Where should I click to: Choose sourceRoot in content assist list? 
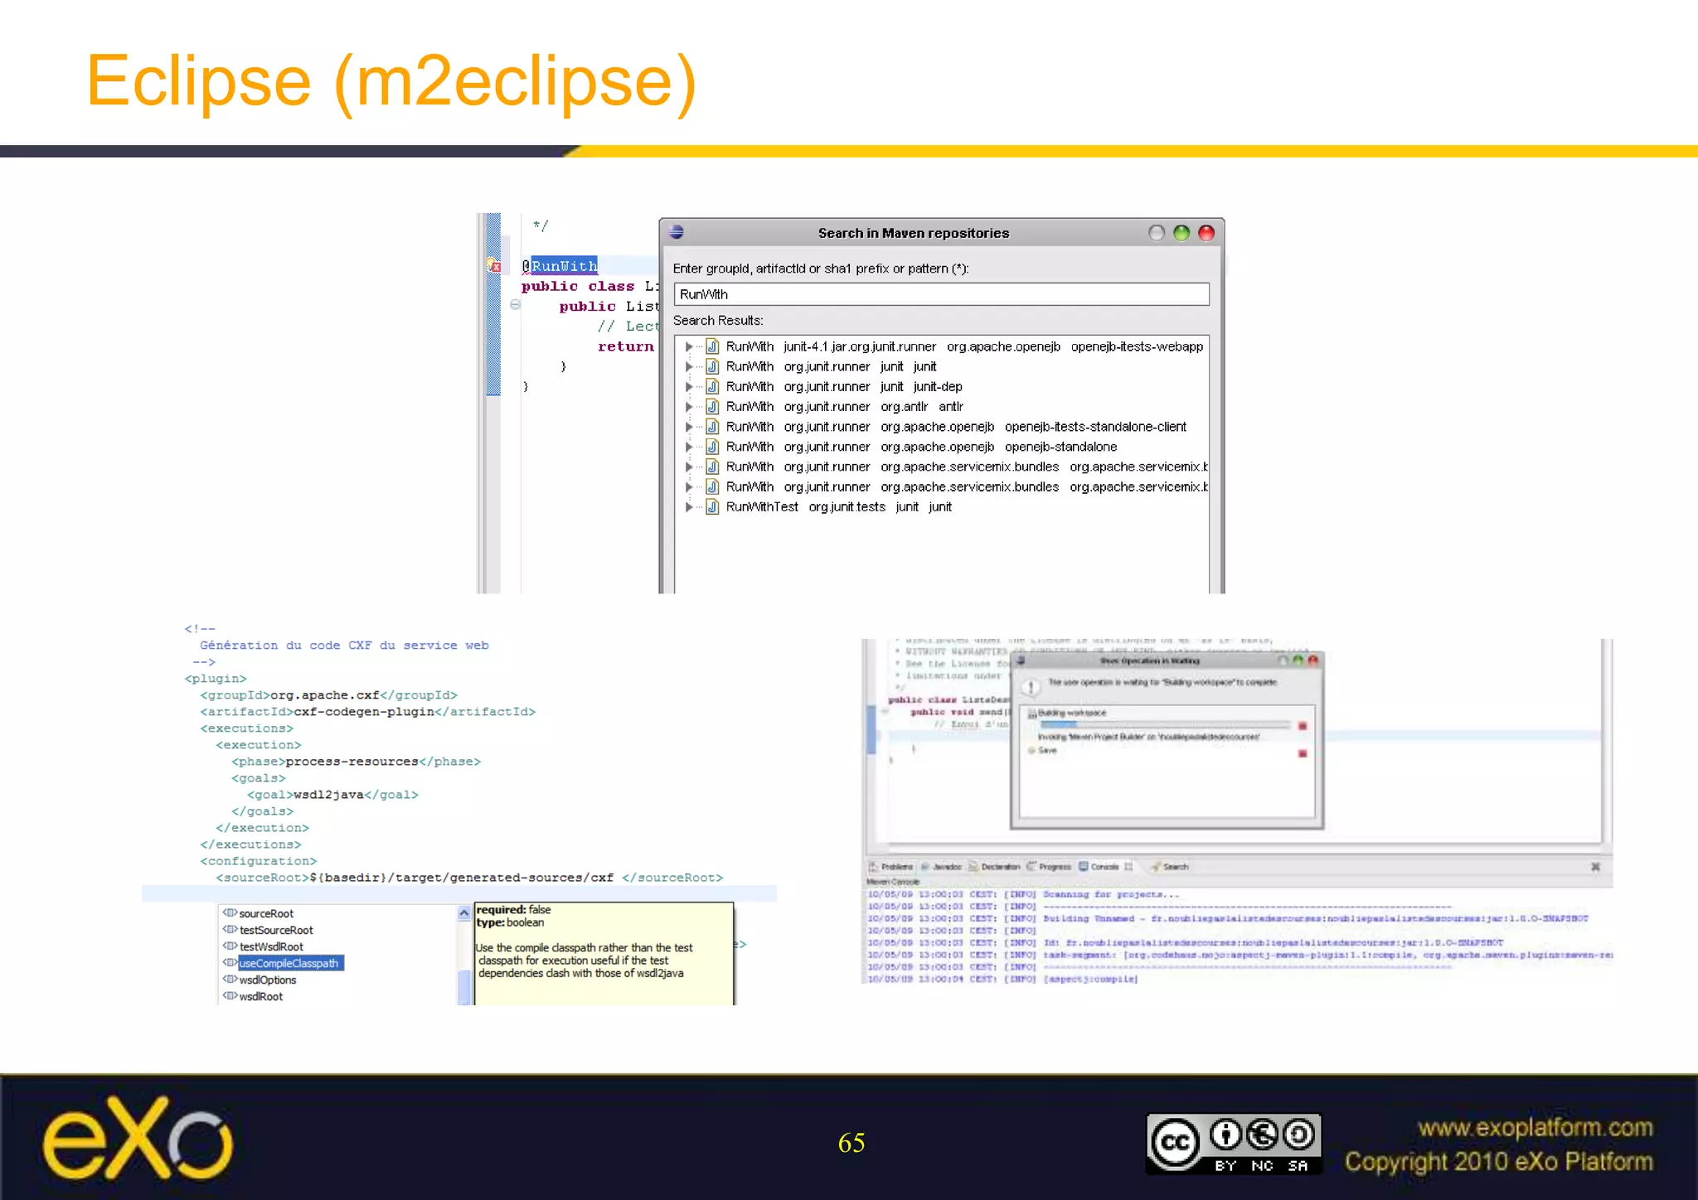(x=266, y=913)
